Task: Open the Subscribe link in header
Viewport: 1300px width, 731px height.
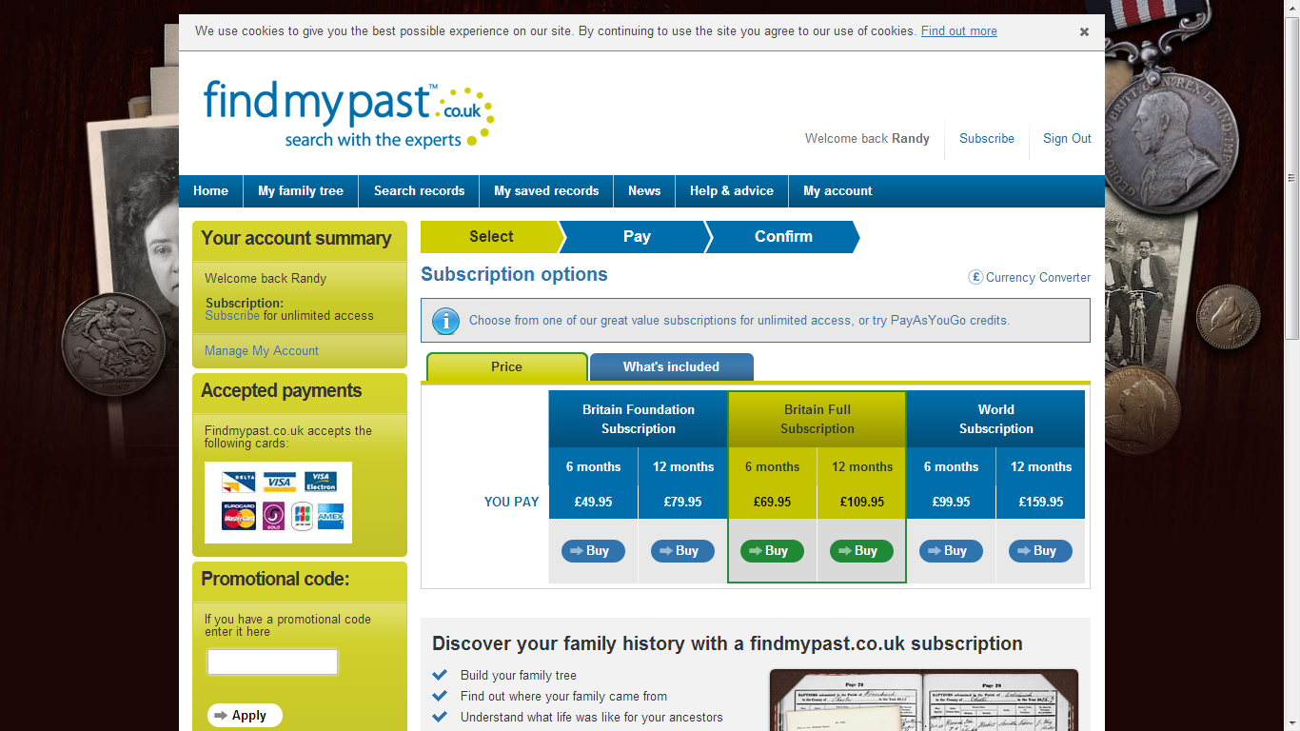Action: 987,138
